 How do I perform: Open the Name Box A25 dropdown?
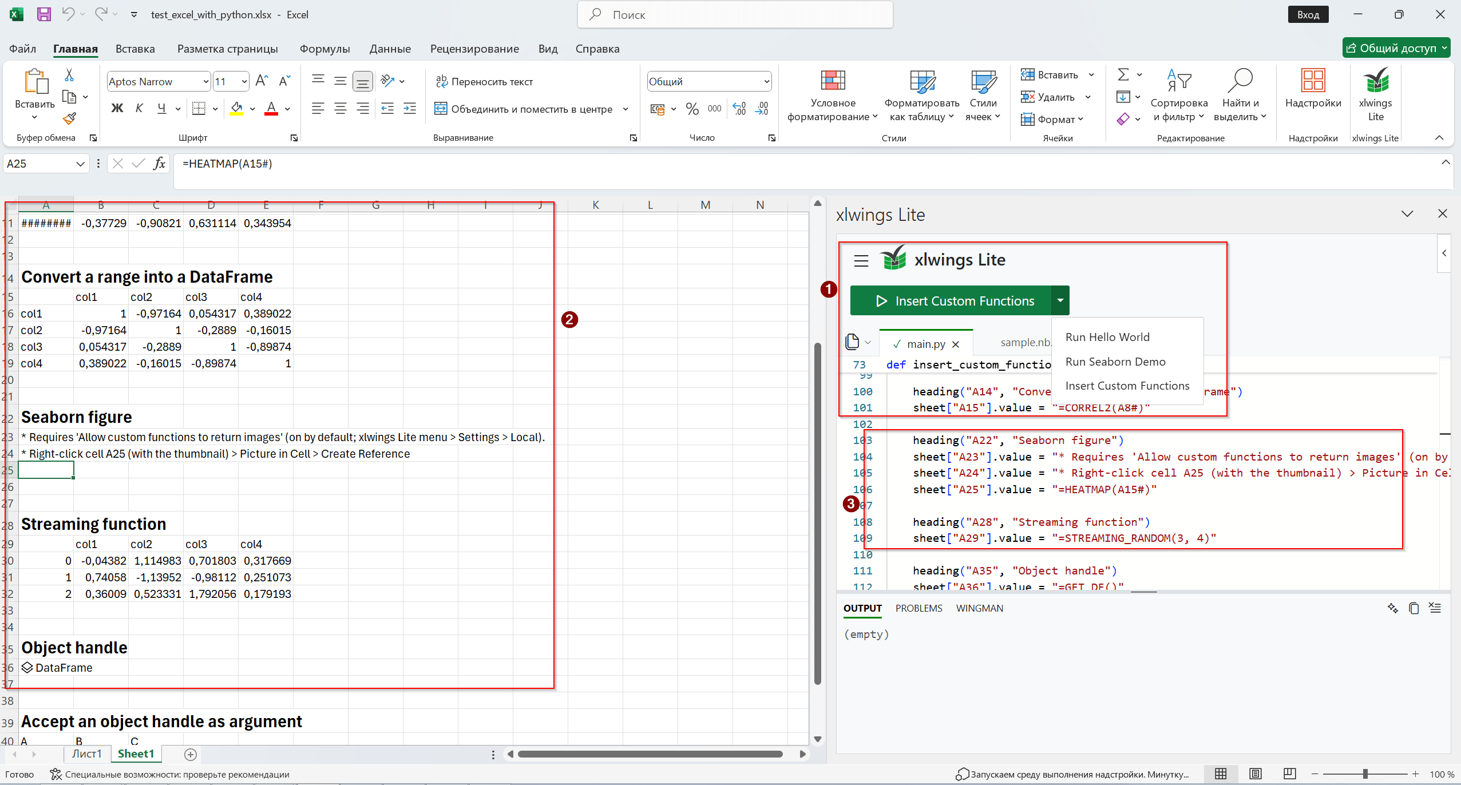coord(80,164)
